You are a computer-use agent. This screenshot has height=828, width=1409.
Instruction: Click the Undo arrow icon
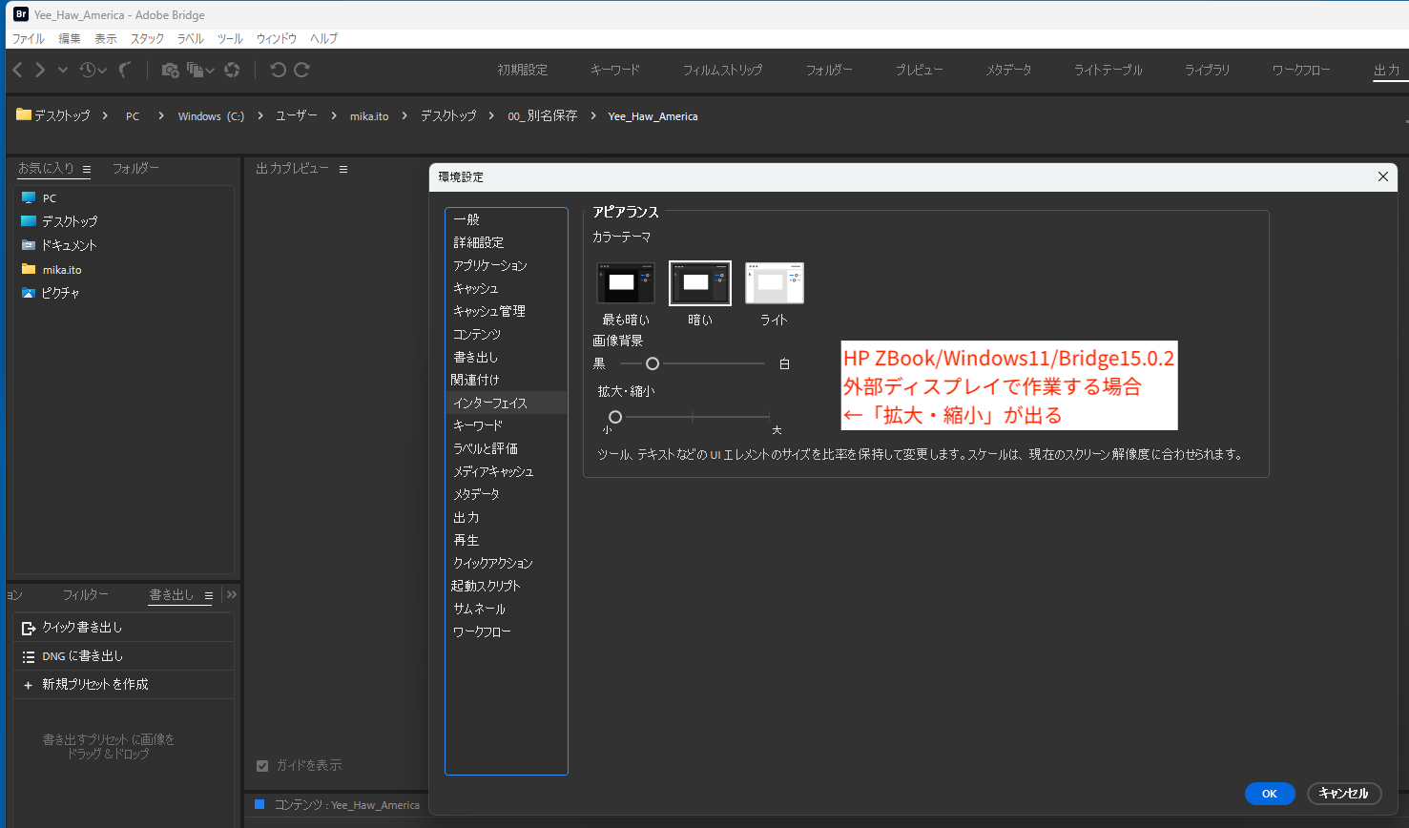point(280,70)
